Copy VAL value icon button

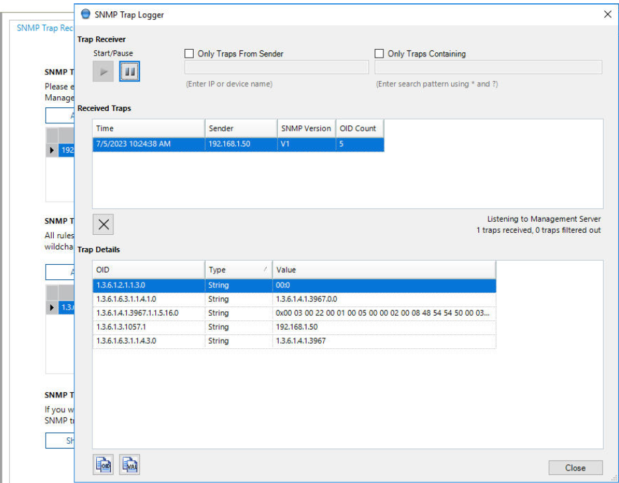click(129, 466)
